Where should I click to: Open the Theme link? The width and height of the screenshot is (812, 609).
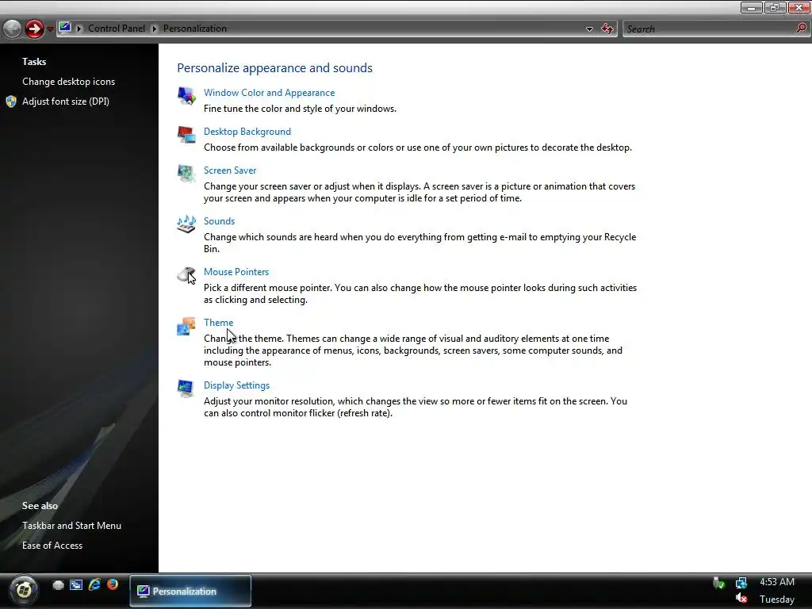tap(219, 323)
